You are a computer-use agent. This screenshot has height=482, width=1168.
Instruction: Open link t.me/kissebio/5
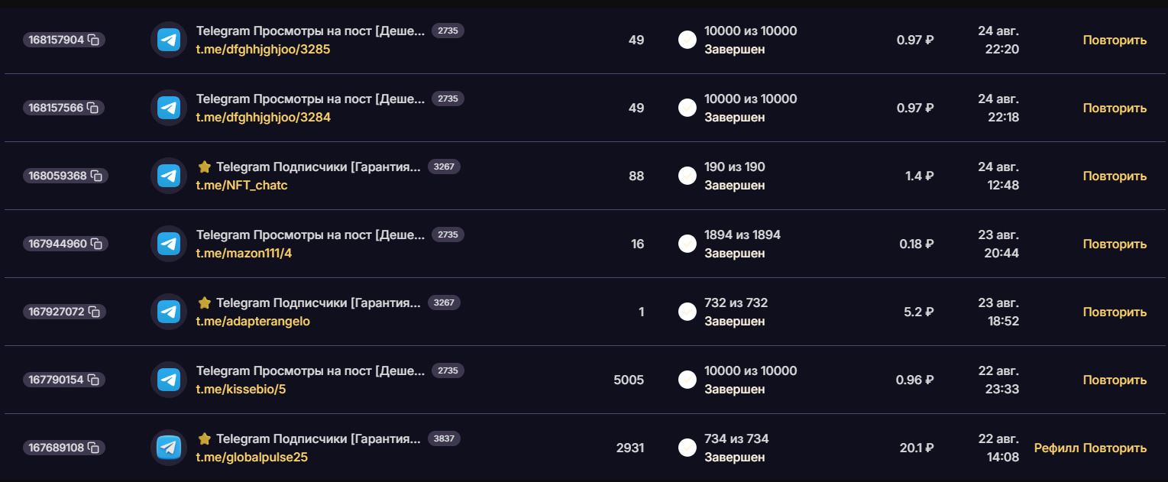pos(241,389)
